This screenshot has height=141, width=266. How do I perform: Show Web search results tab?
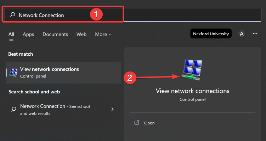[x=81, y=34]
